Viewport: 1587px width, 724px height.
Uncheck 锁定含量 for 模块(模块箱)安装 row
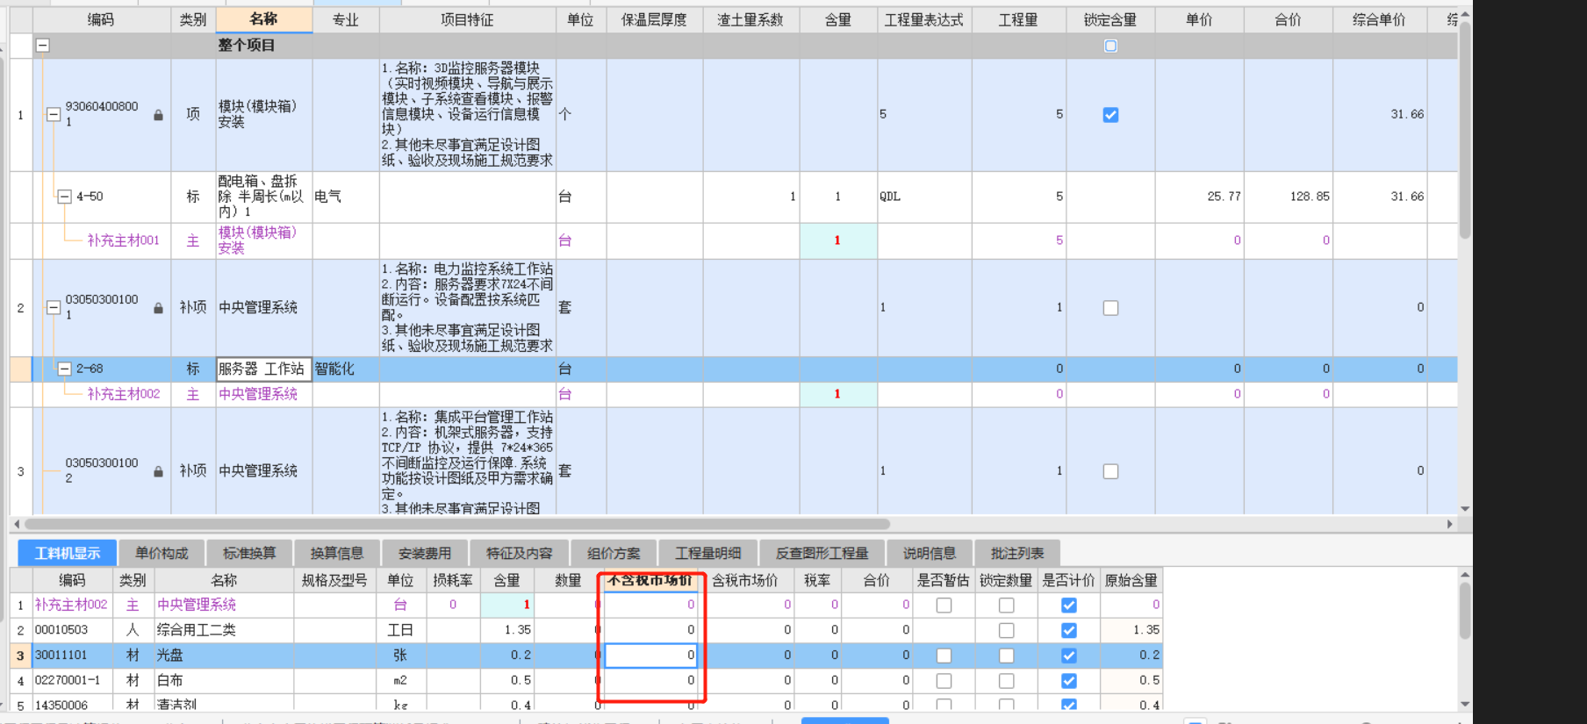[1110, 115]
